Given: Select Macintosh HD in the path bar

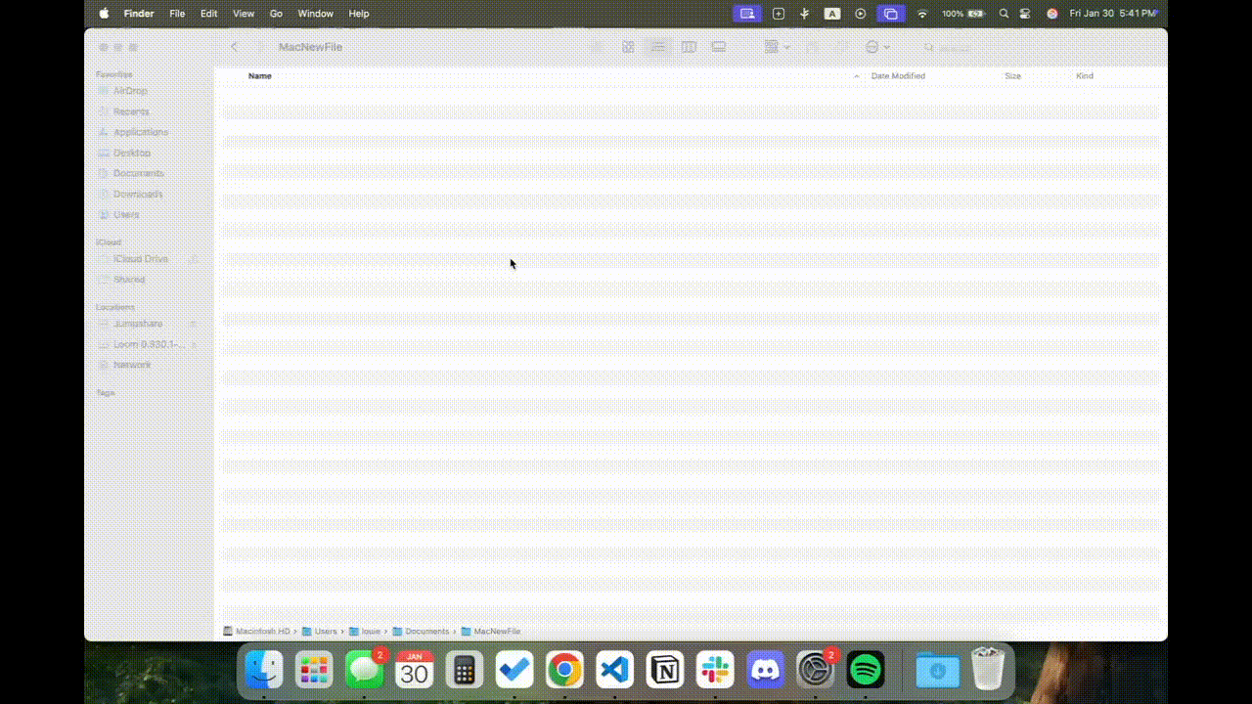Looking at the screenshot, I should click(x=257, y=632).
